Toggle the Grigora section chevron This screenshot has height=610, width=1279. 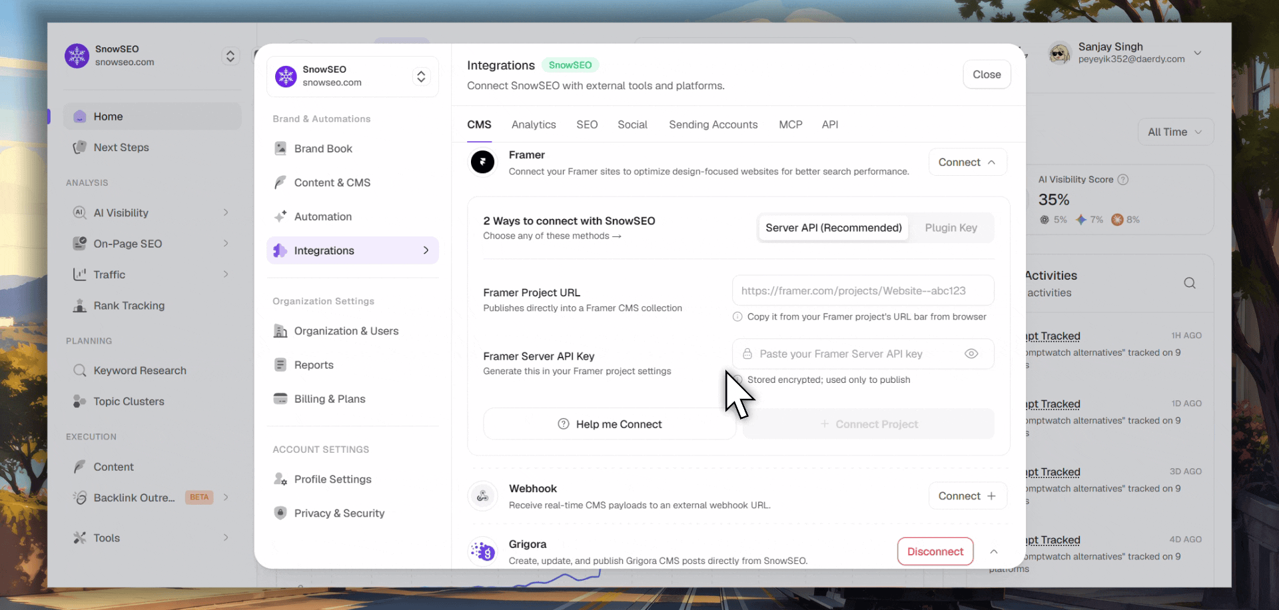pyautogui.click(x=994, y=551)
